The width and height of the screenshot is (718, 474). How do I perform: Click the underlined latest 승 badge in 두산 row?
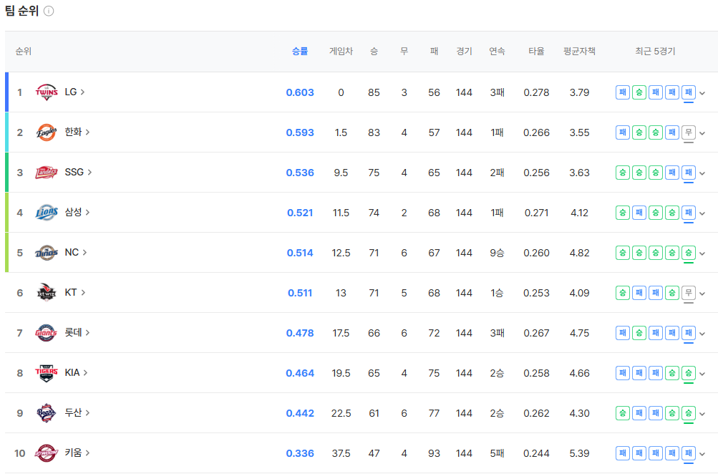(x=688, y=412)
